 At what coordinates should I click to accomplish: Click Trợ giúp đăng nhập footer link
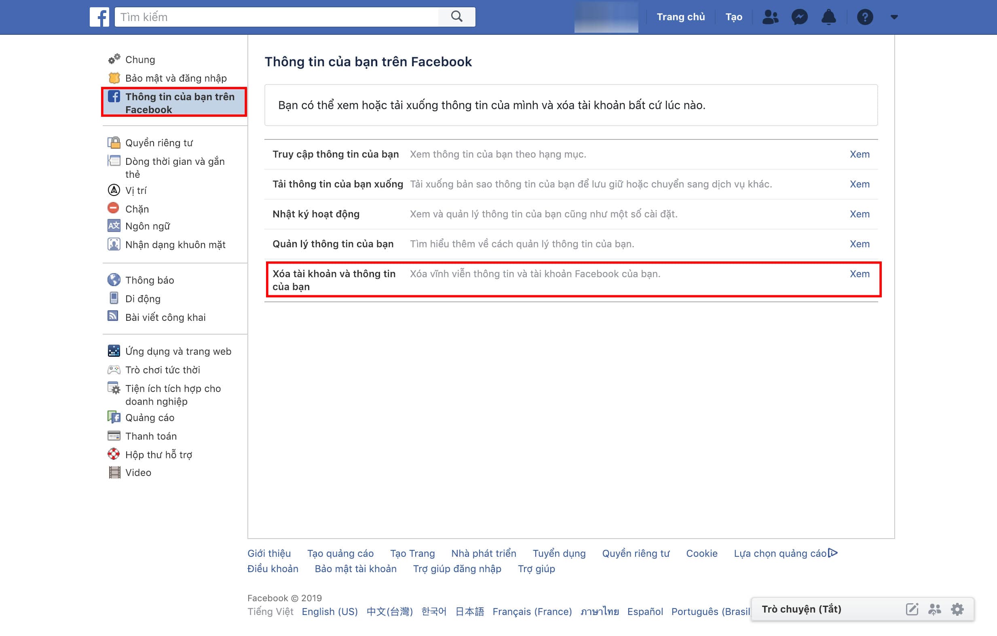pos(457,569)
